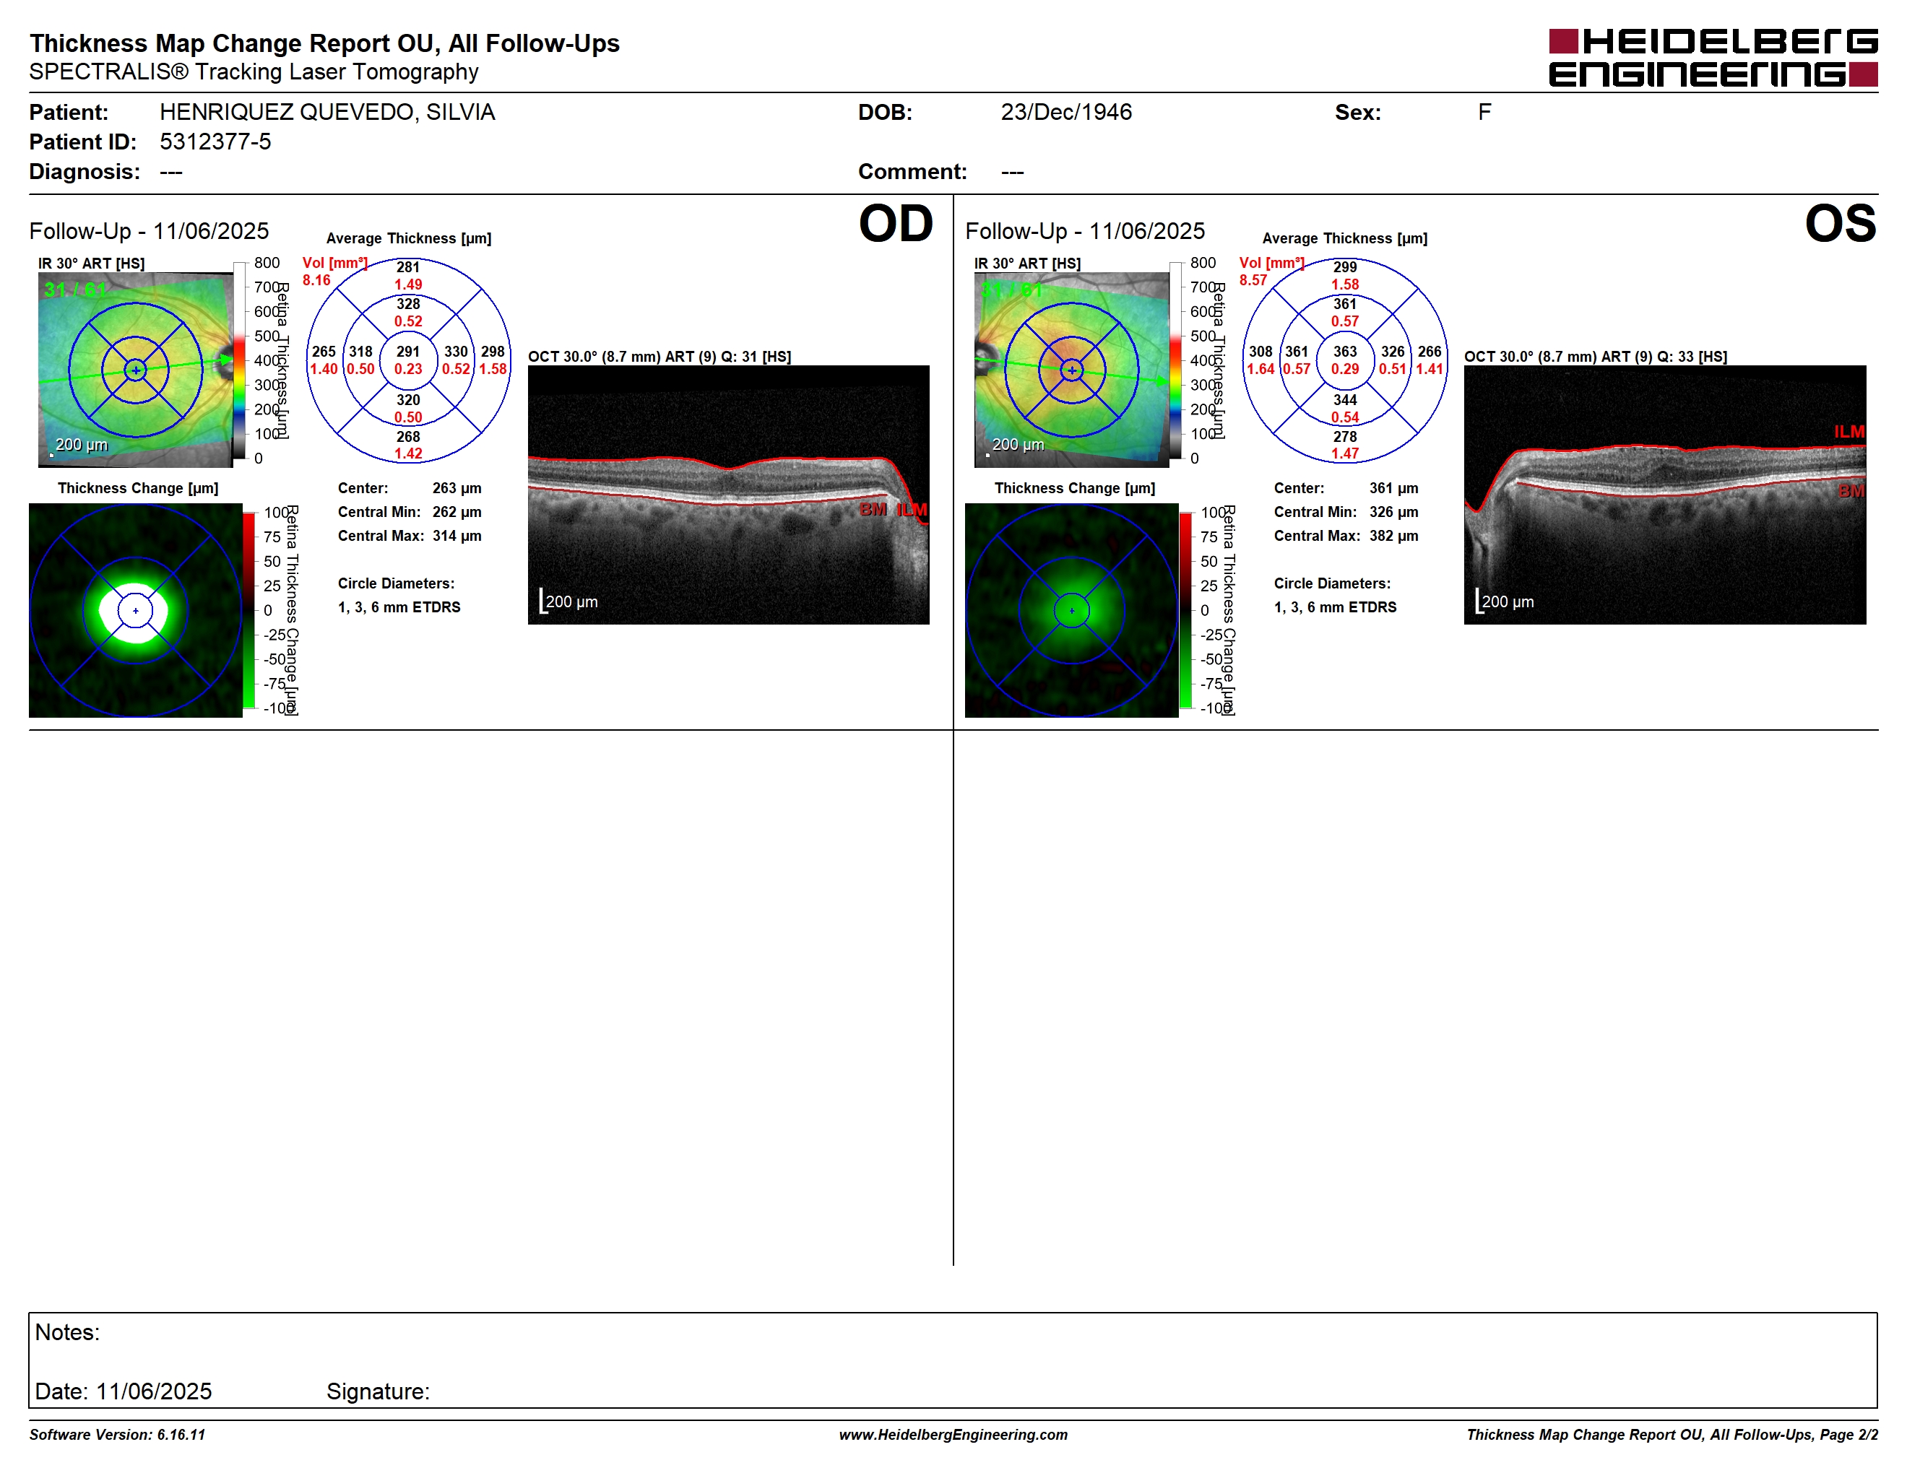The image size is (1907, 1473).
Task: Click OS grid value '266'
Action: pos(1430,352)
